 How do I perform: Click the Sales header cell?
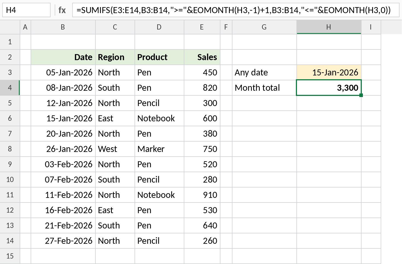coord(202,57)
